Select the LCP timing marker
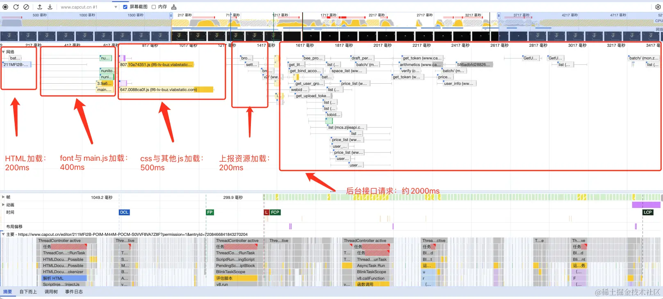Screen dimensions: 663x299 pyautogui.click(x=648, y=212)
